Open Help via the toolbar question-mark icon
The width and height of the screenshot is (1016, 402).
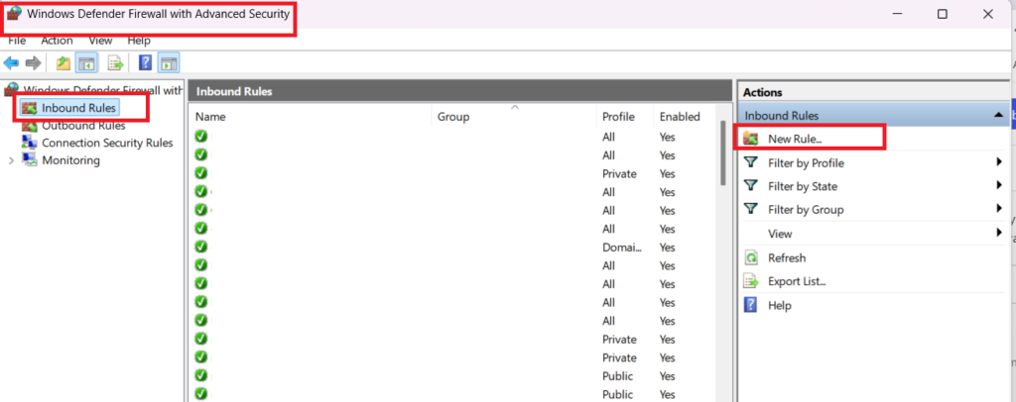pyautogui.click(x=146, y=62)
